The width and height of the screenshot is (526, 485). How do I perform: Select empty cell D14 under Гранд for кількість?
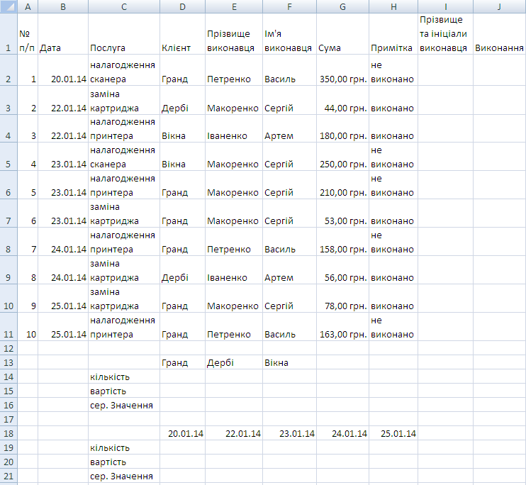tap(182, 377)
